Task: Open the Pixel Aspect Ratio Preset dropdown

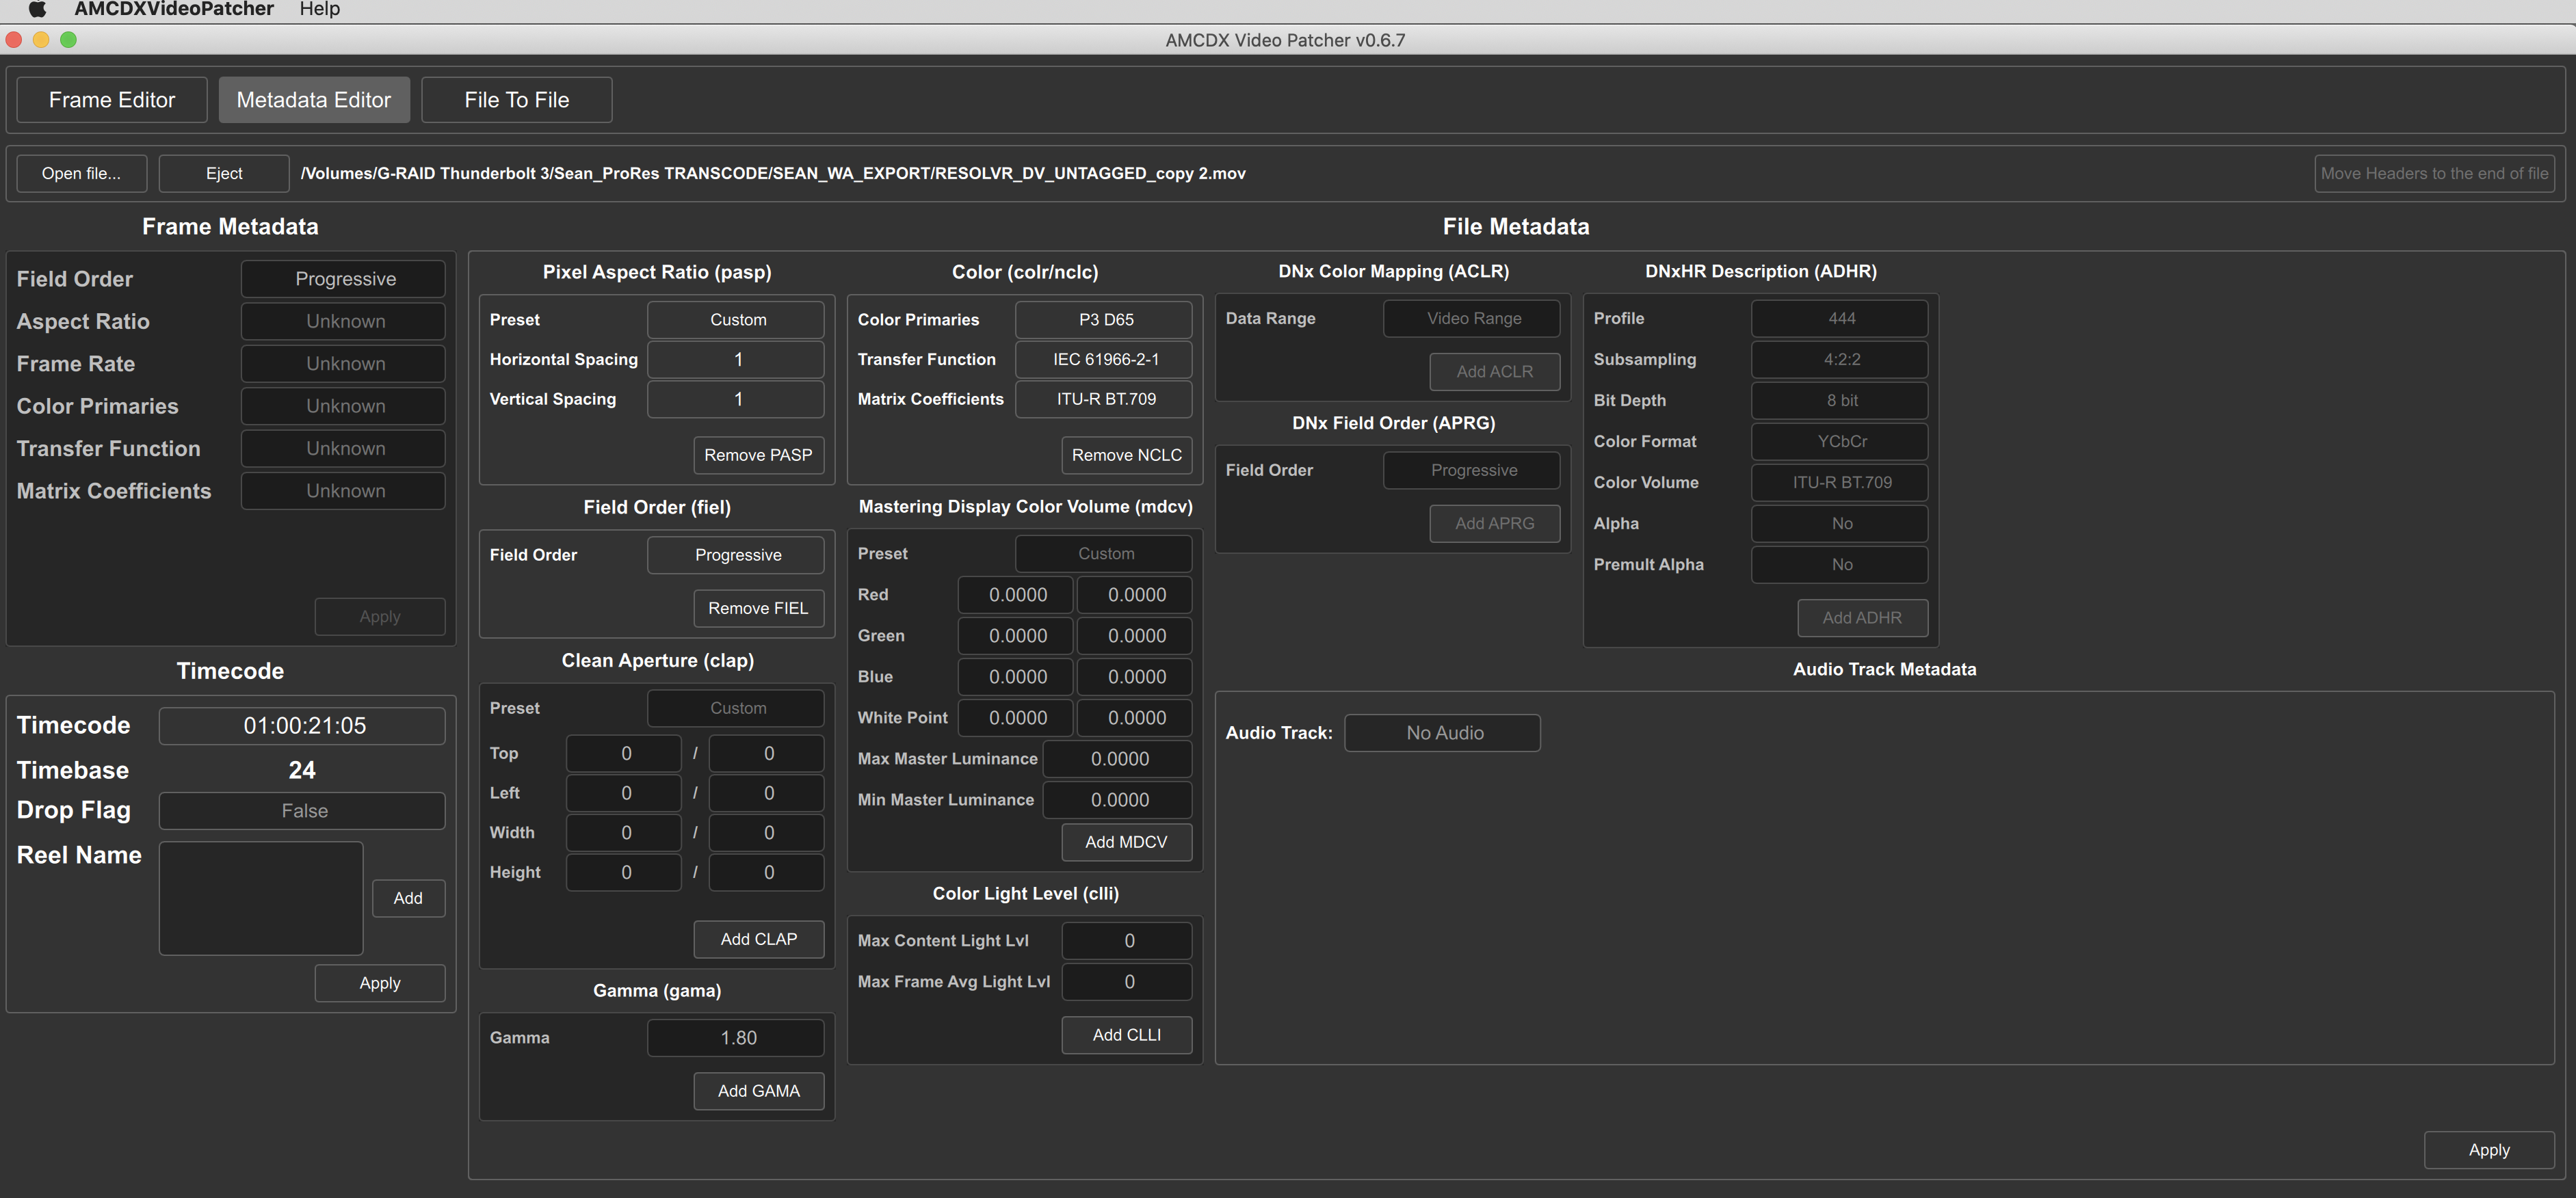Action: [736, 320]
